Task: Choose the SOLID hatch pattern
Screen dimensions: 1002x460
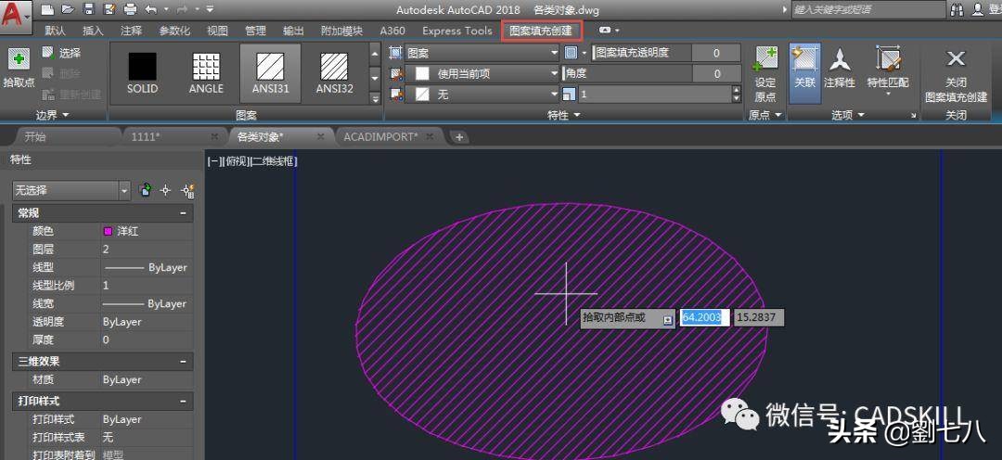Action: [142, 73]
